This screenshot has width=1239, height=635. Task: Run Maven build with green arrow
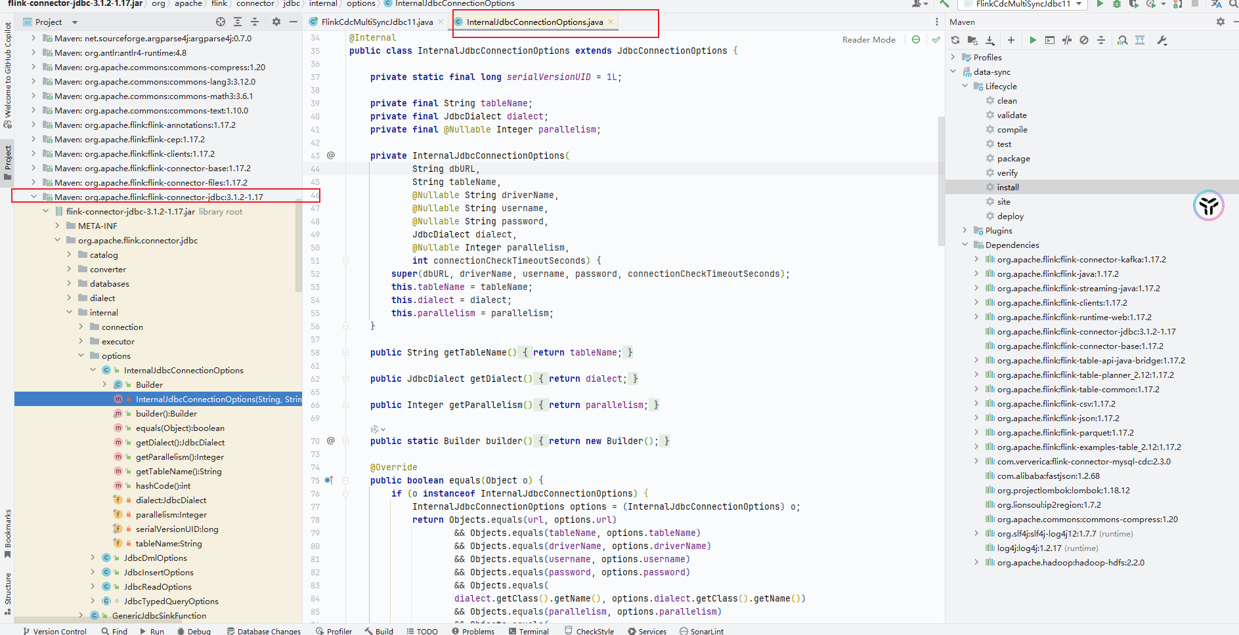(1033, 40)
